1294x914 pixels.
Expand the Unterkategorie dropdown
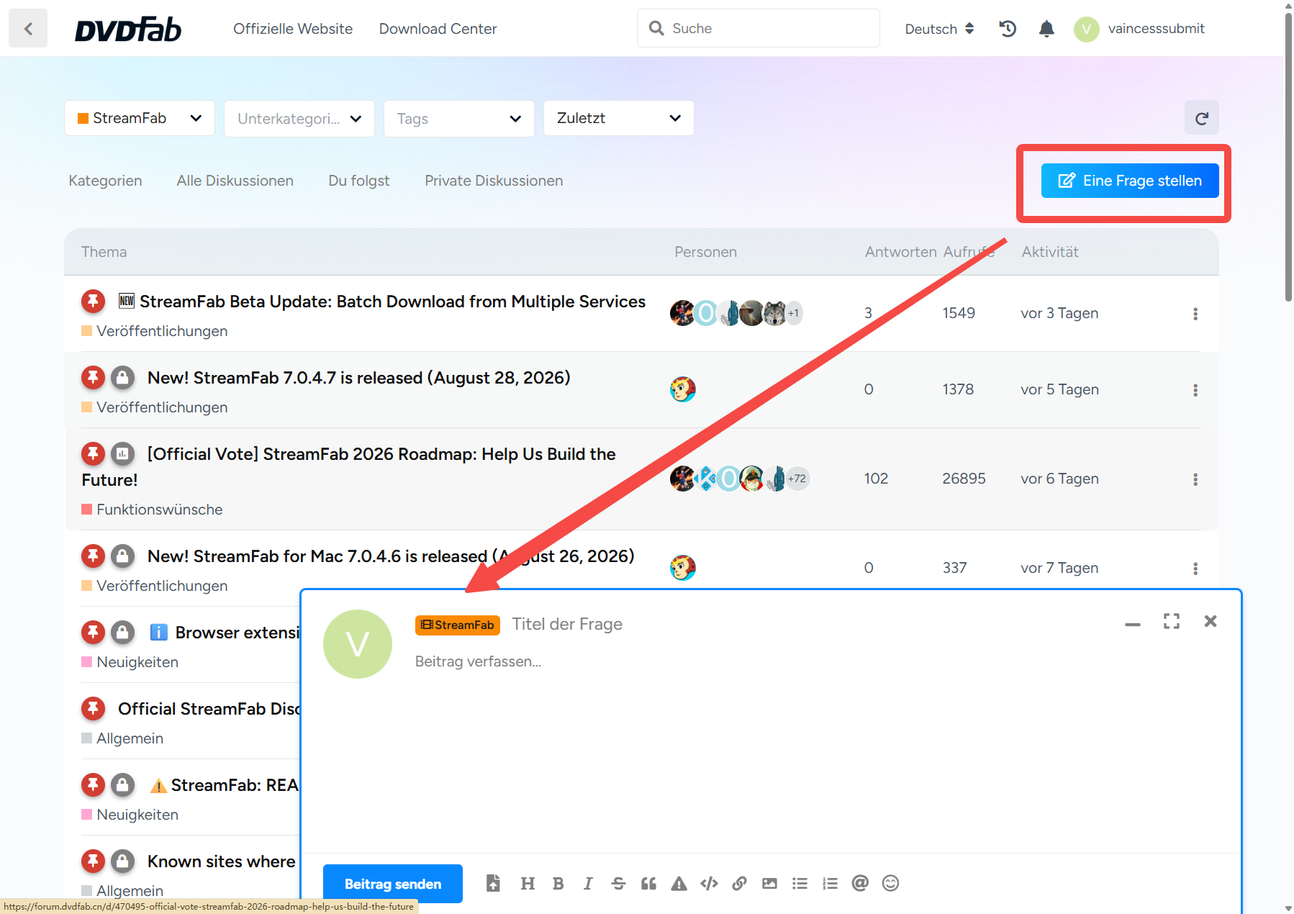coord(299,118)
